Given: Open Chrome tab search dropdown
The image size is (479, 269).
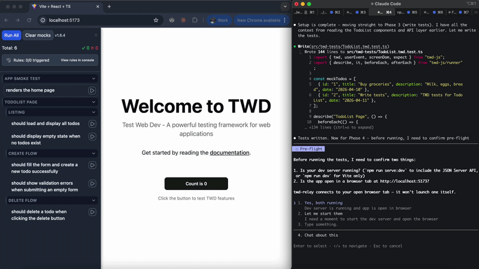Looking at the screenshot, I should (x=285, y=7).
